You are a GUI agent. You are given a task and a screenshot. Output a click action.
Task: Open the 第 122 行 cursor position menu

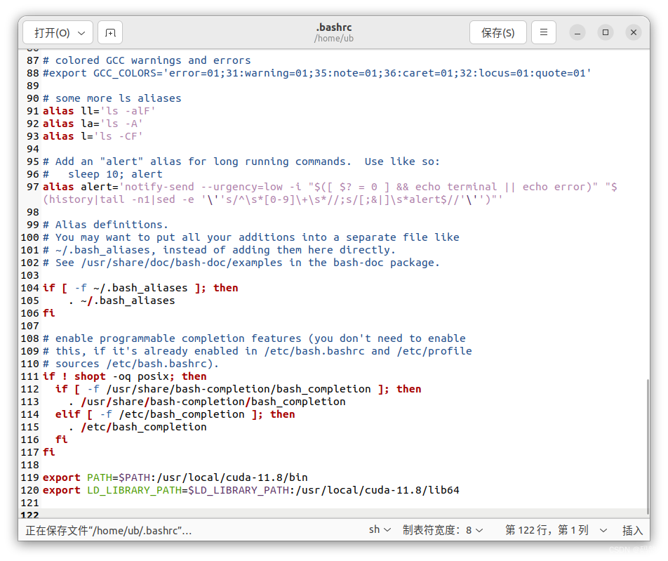click(556, 530)
